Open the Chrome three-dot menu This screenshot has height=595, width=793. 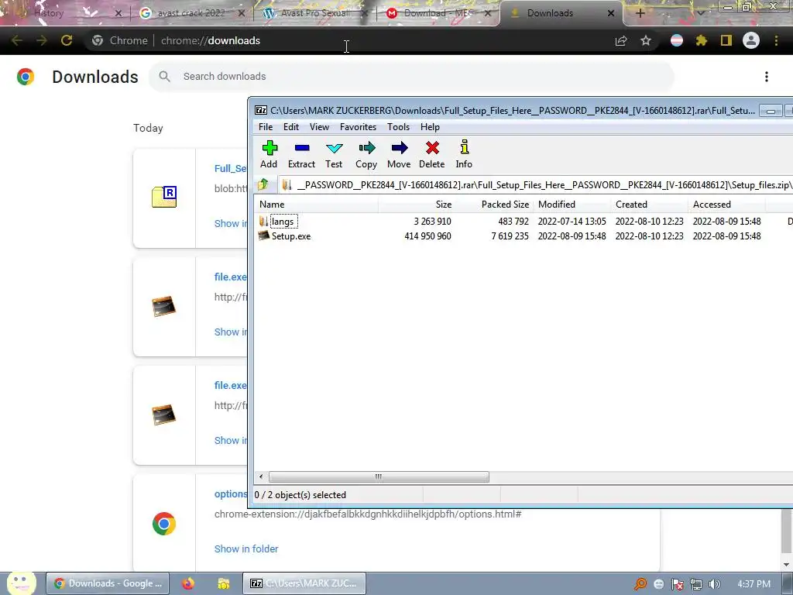pyautogui.click(x=776, y=41)
